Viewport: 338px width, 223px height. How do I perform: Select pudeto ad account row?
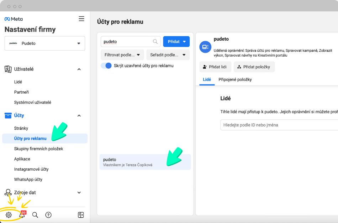tap(145, 162)
